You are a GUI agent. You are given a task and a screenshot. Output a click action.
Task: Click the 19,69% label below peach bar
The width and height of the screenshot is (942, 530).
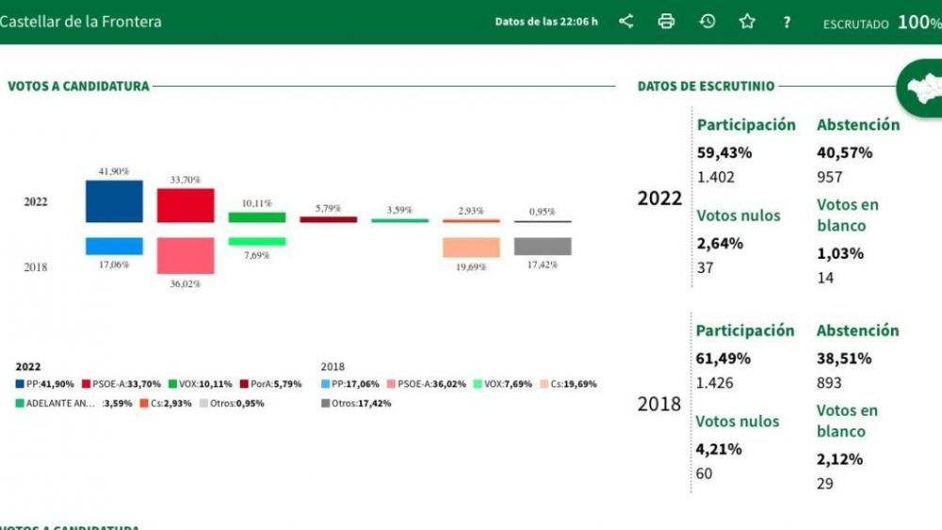[x=471, y=266]
